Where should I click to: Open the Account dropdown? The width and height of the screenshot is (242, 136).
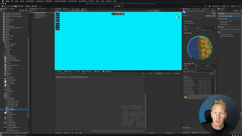tap(216, 6)
